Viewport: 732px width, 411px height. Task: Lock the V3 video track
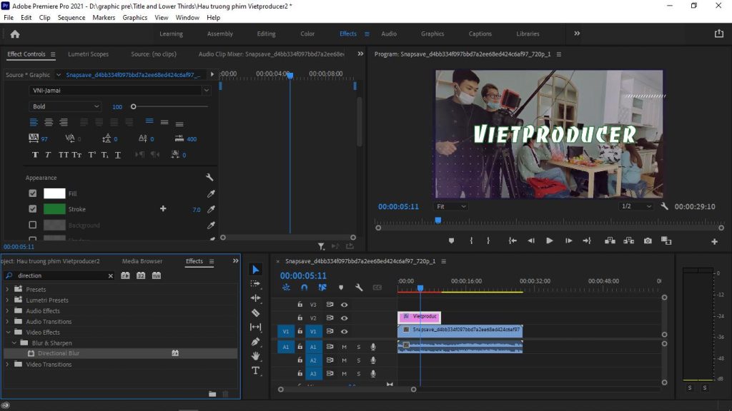point(300,304)
